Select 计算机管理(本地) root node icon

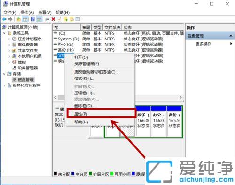click(x=4, y=27)
